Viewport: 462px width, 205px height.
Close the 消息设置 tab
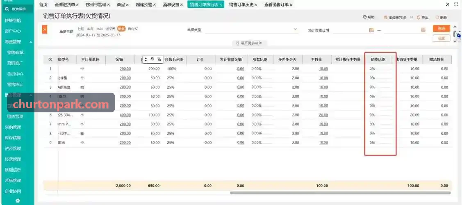[x=181, y=5]
